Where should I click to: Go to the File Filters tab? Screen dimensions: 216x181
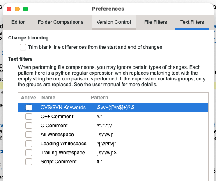point(156,22)
